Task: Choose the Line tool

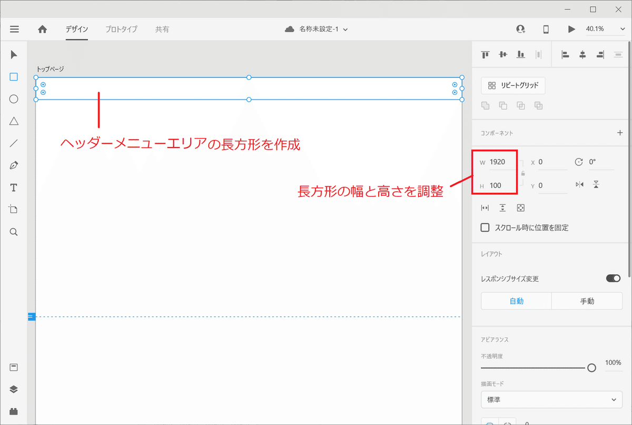Action: click(x=14, y=143)
